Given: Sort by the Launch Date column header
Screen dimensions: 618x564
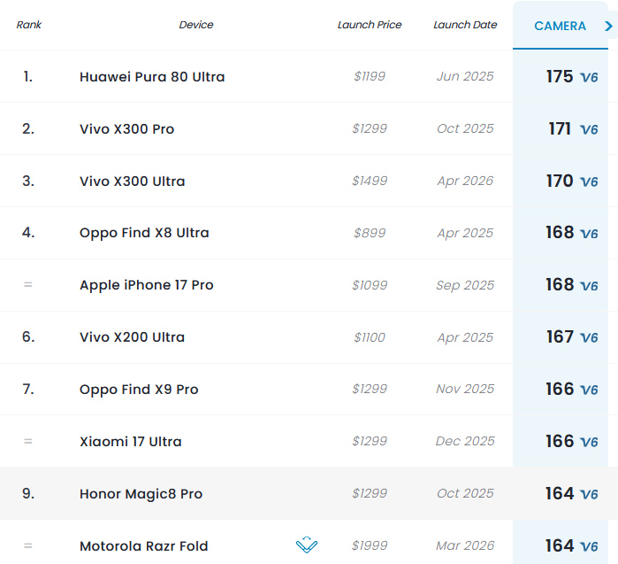Looking at the screenshot, I should pos(465,25).
